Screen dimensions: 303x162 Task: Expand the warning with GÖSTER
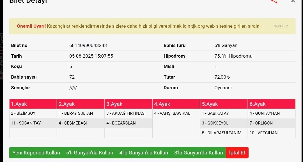[281, 26]
